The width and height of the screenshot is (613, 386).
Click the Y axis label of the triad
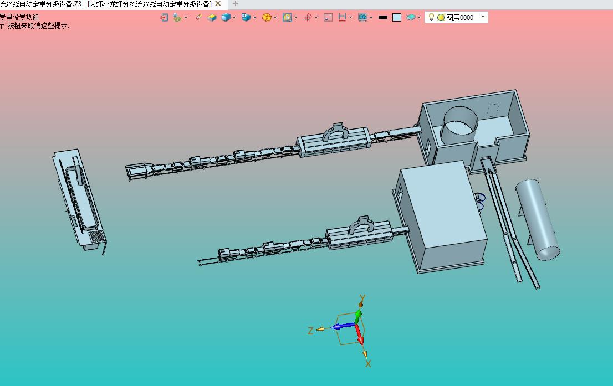(362, 298)
